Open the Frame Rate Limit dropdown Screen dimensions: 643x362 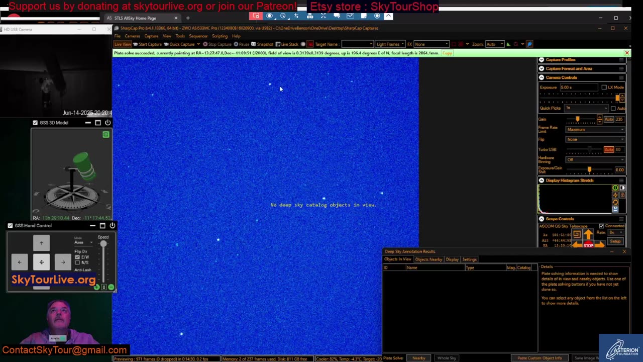click(x=595, y=129)
